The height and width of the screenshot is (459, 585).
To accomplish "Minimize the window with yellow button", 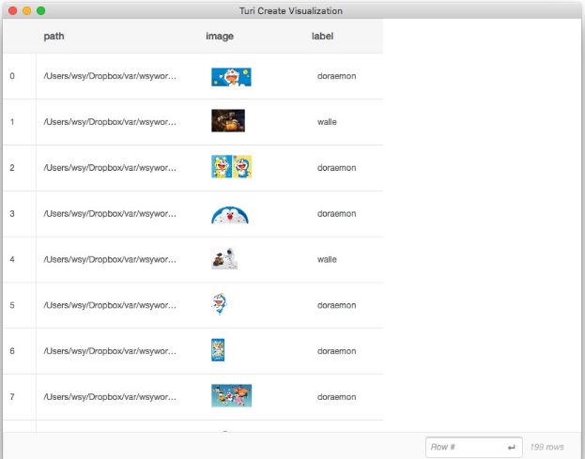I will coord(27,11).
